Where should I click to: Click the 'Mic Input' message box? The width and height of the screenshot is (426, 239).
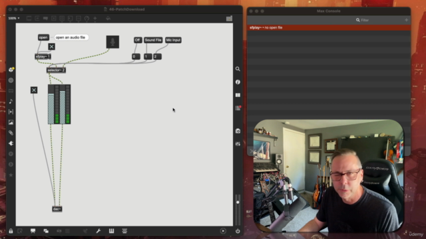click(x=173, y=40)
